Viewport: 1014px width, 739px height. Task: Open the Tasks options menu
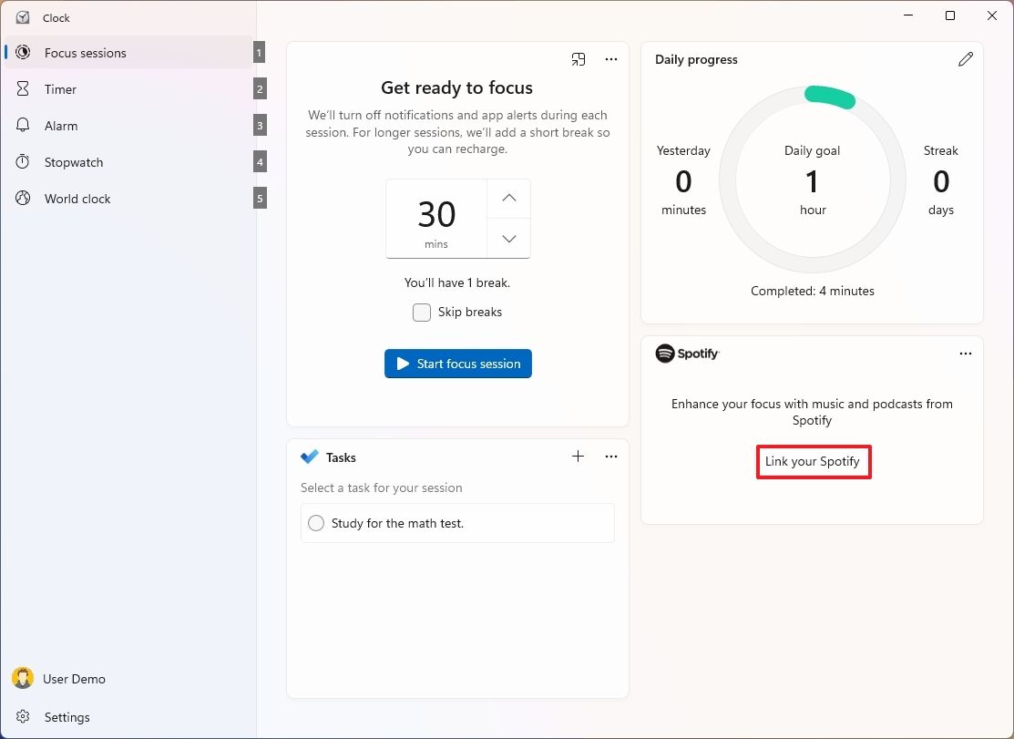point(610,457)
